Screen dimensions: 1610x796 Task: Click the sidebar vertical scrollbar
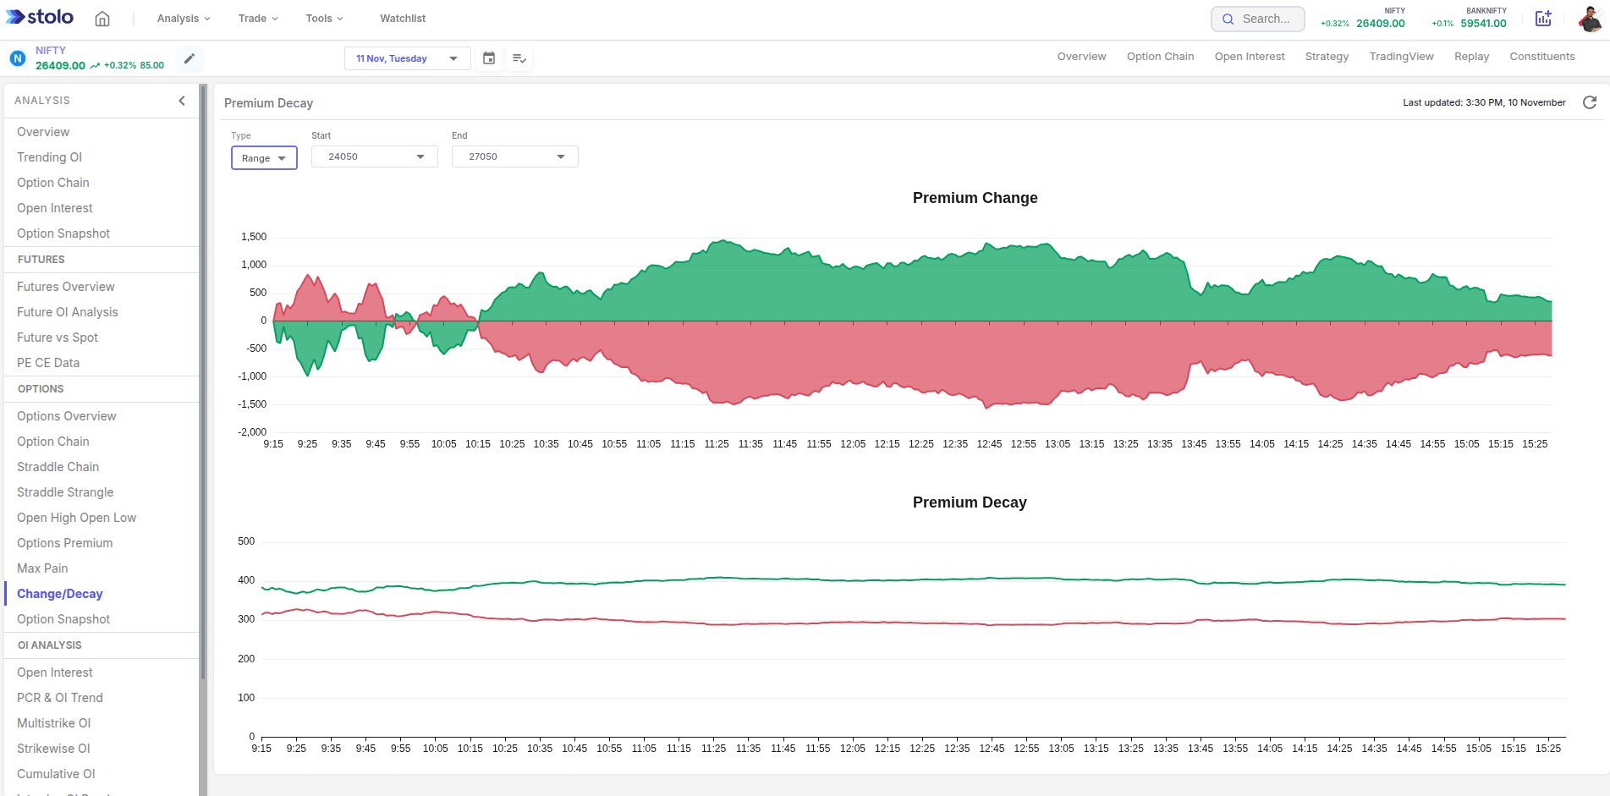coord(203,381)
